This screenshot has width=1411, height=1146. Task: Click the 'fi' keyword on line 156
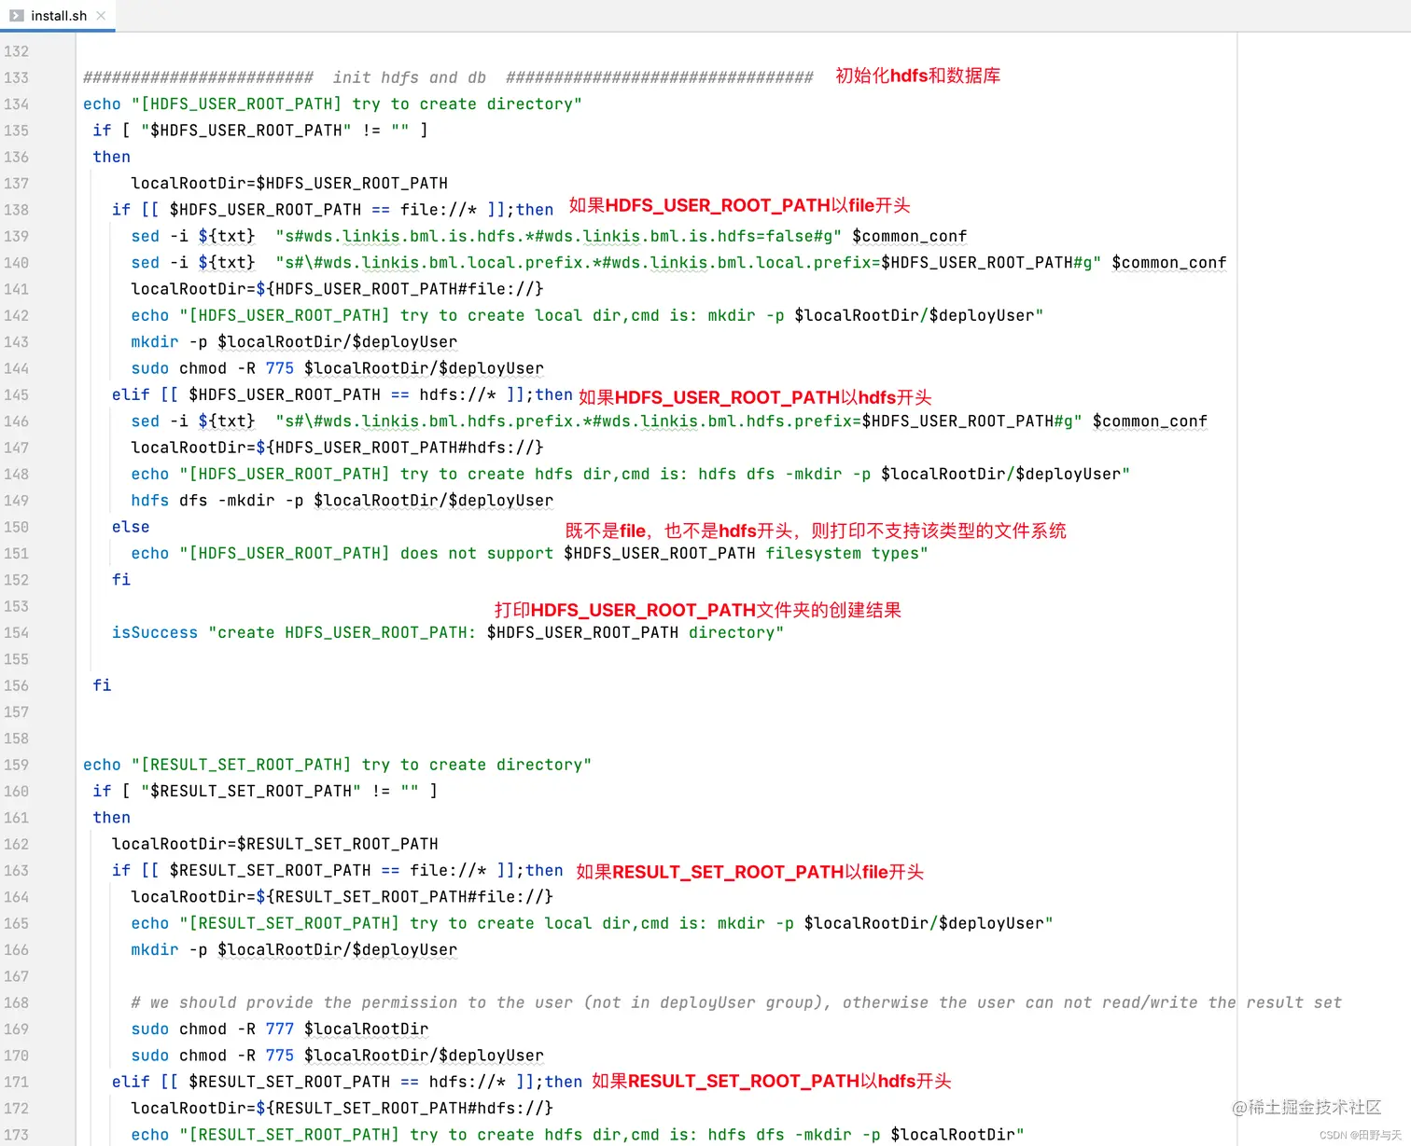(x=102, y=685)
